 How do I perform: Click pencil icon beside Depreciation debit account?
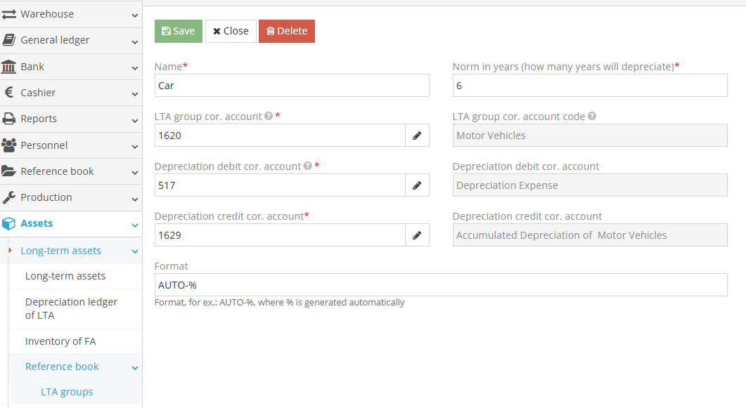click(417, 185)
